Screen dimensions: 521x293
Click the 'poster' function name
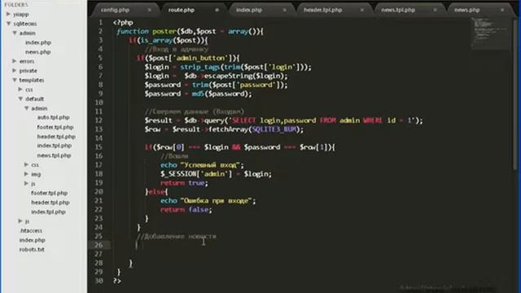tap(164, 32)
